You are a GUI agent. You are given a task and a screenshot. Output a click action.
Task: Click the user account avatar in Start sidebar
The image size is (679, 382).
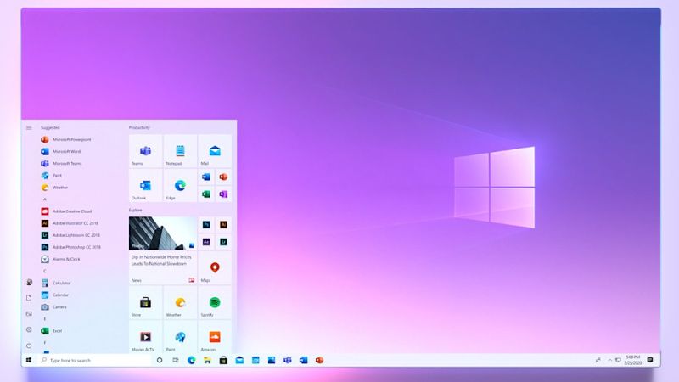coord(29,282)
